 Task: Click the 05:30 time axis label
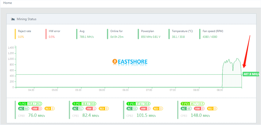(x=78, y=90)
